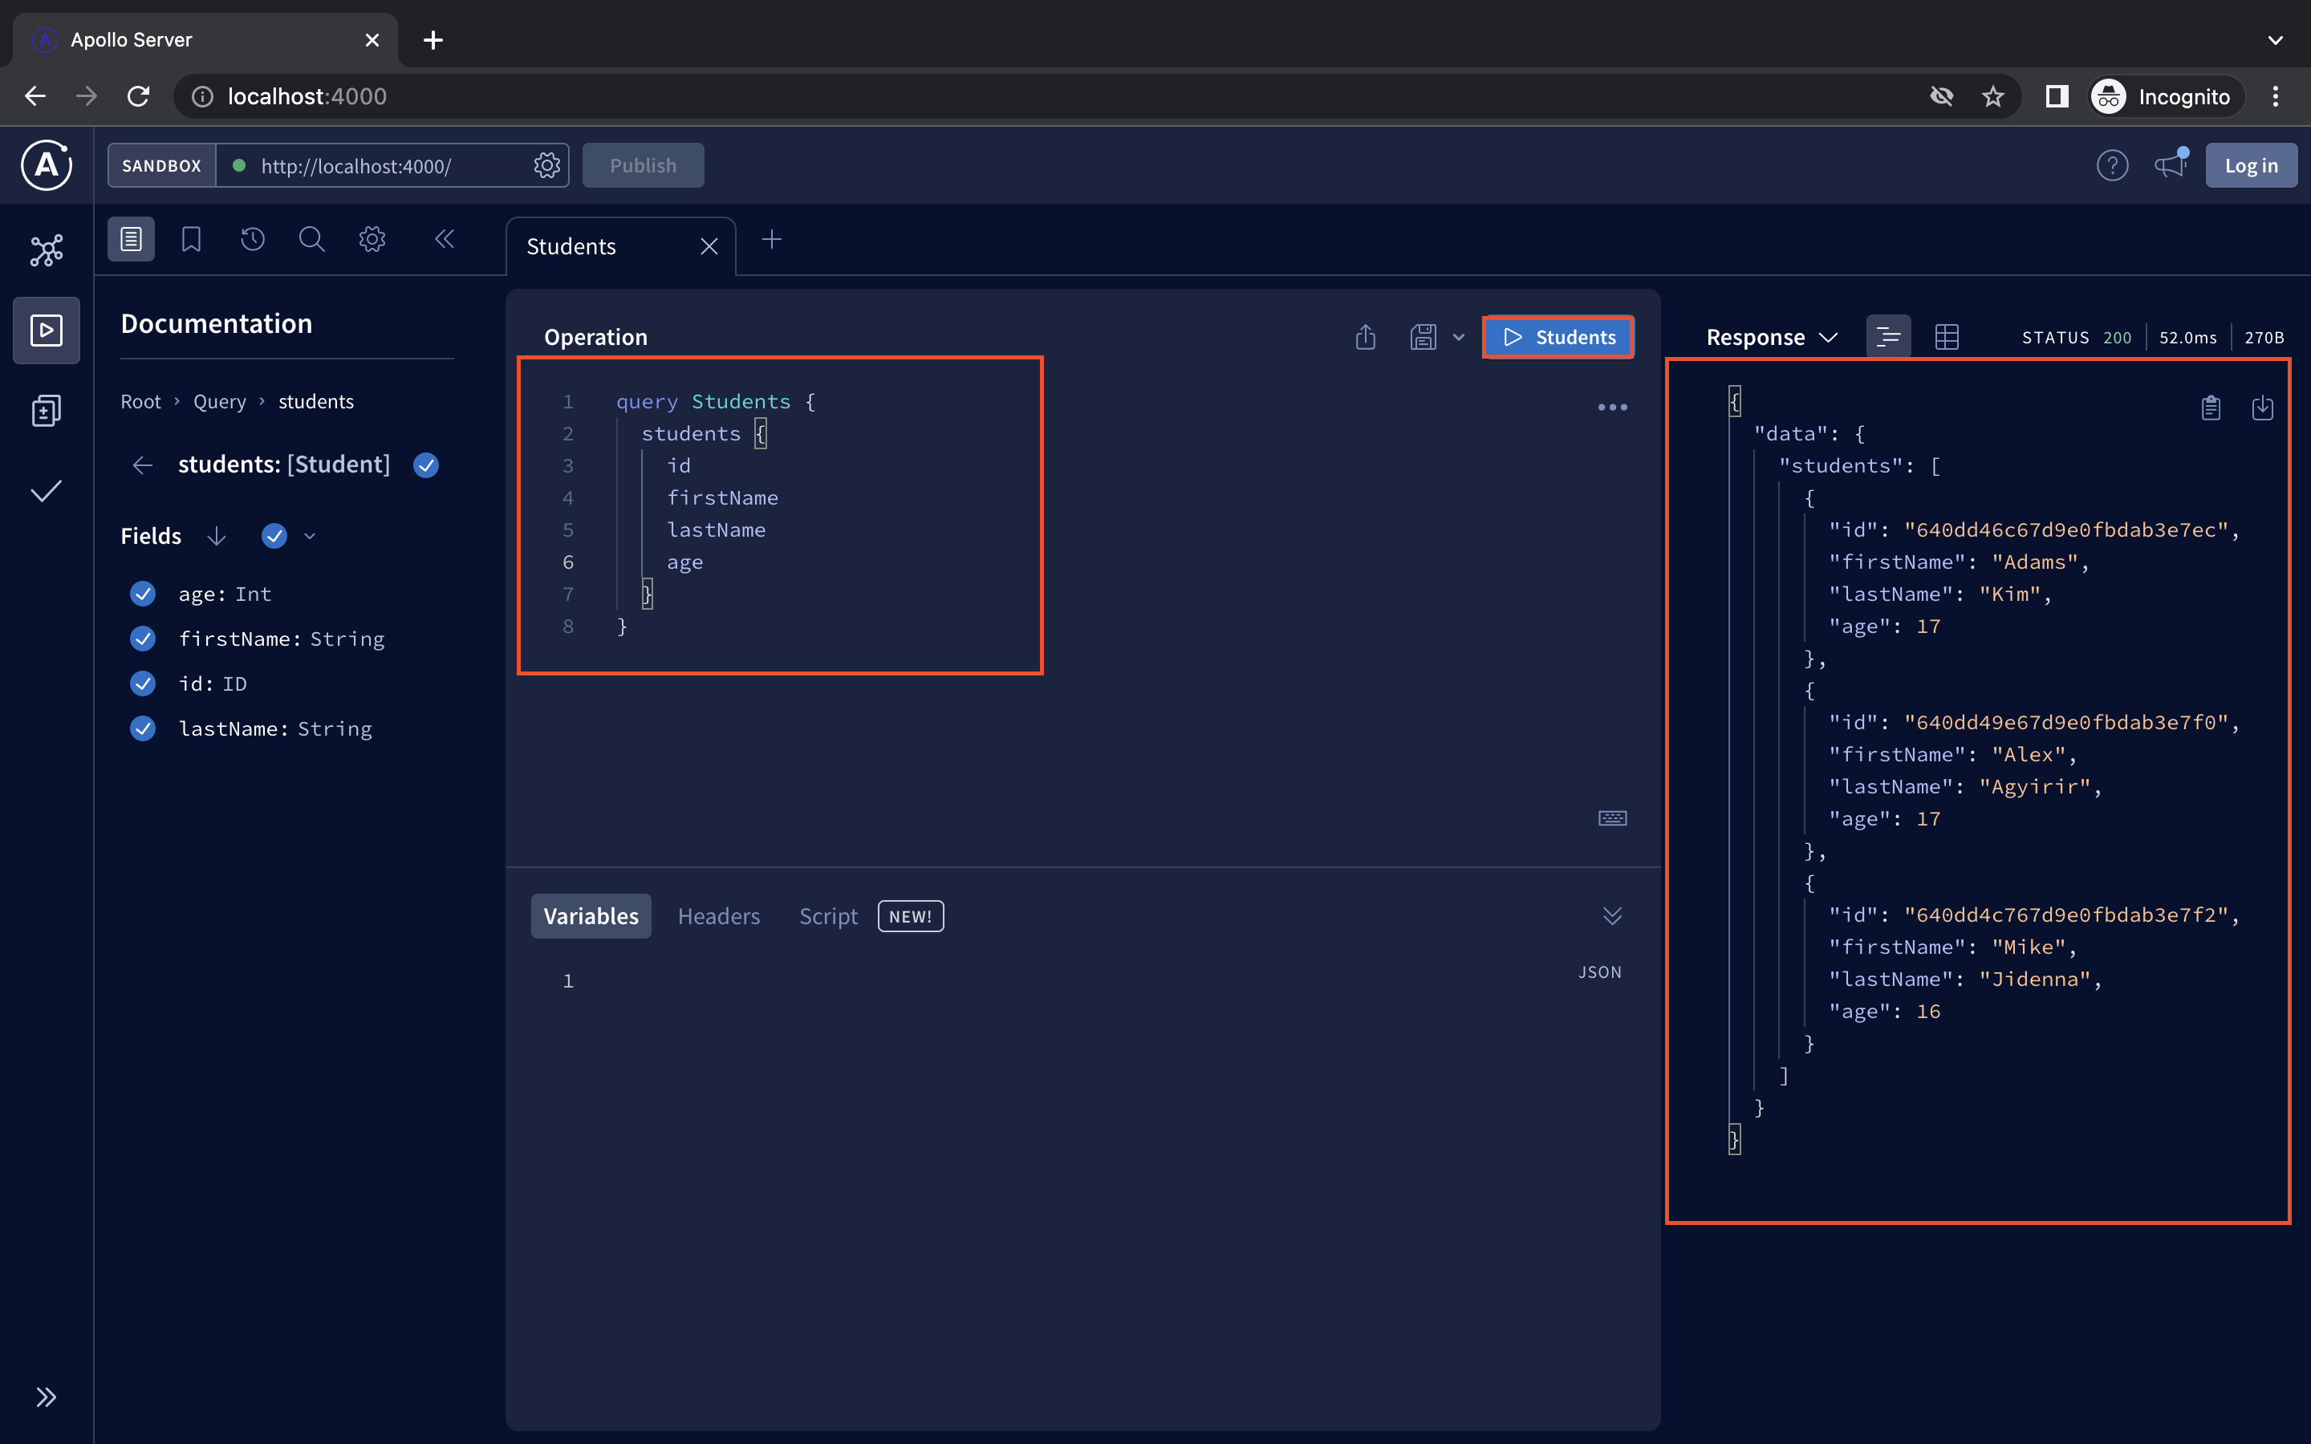Screen dimensions: 2311x1444
Task: Download the response icon
Action: (x=2262, y=408)
